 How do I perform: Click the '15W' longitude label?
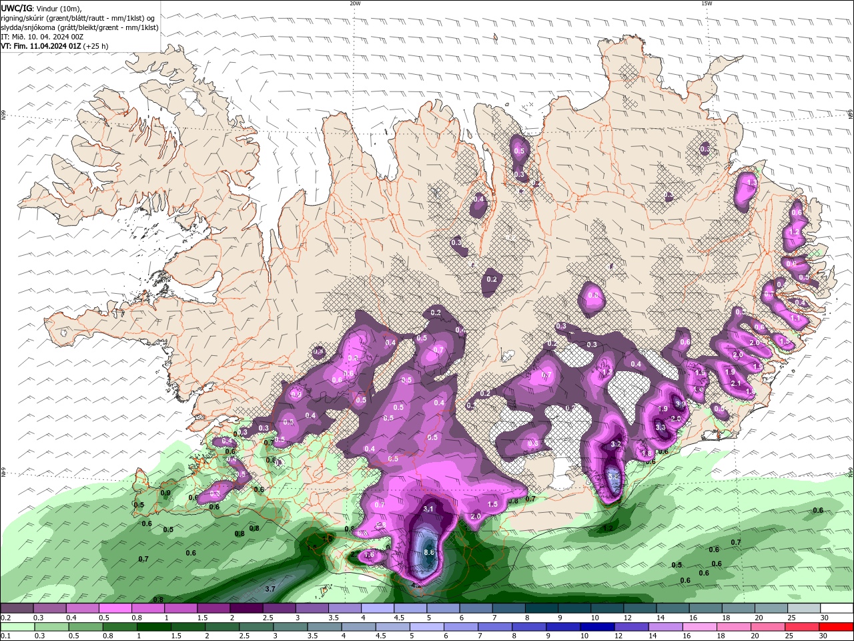click(x=707, y=3)
